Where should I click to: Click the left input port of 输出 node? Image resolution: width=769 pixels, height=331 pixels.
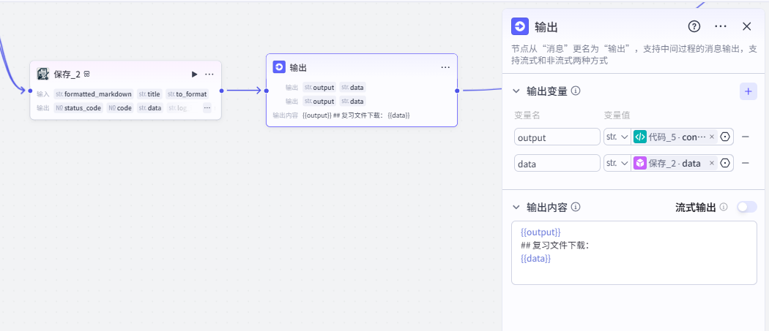coord(267,91)
